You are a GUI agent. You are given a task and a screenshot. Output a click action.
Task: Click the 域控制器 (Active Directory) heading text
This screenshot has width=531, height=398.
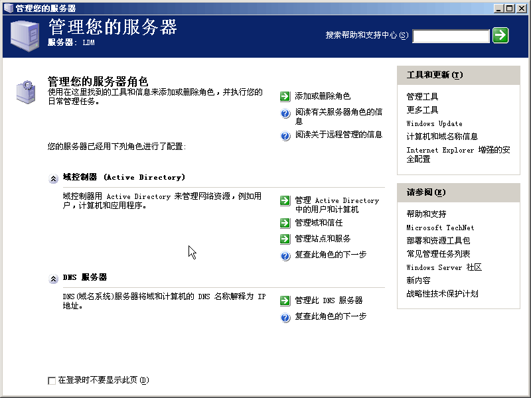tap(124, 177)
